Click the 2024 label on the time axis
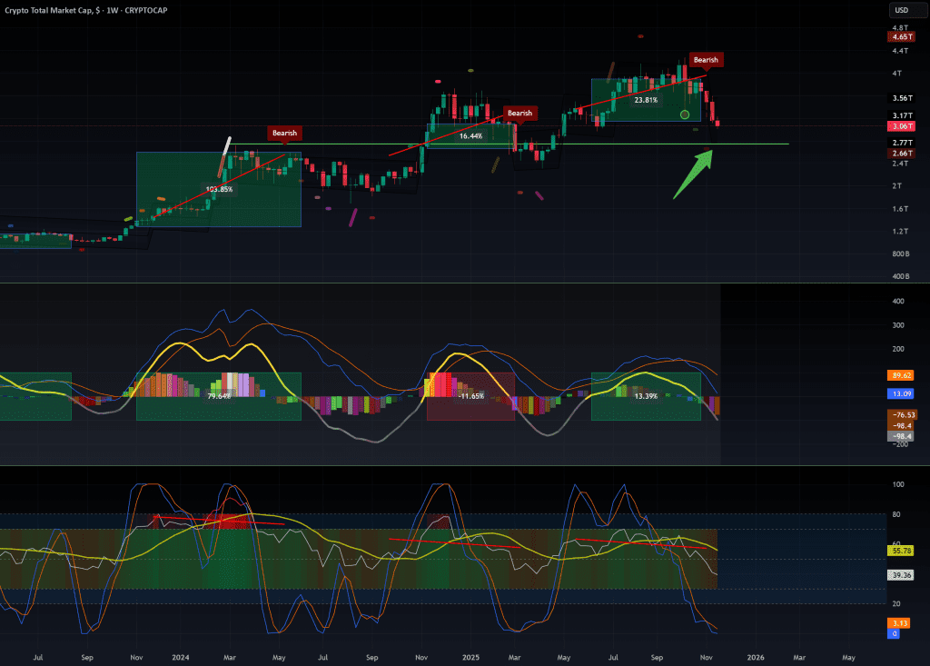The width and height of the screenshot is (930, 666). [181, 656]
